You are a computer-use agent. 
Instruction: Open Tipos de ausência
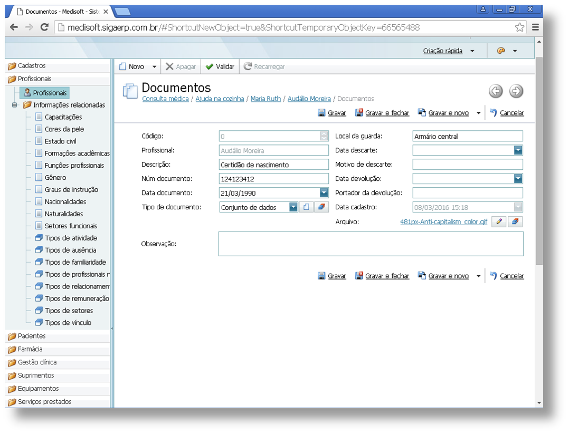pos(70,250)
